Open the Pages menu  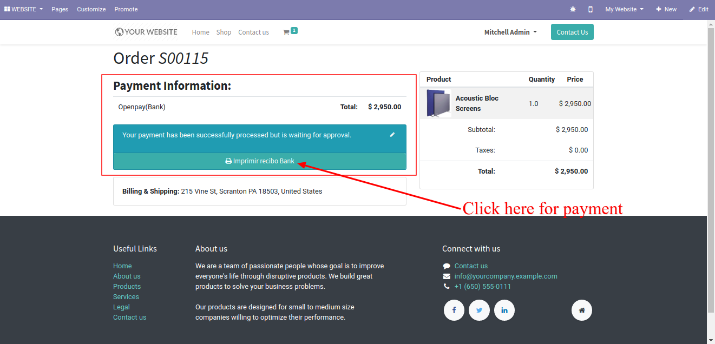tap(60, 9)
